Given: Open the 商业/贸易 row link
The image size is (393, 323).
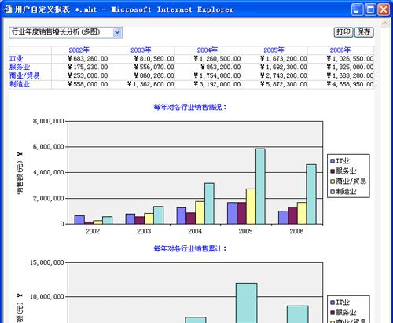Looking at the screenshot, I should [24, 75].
